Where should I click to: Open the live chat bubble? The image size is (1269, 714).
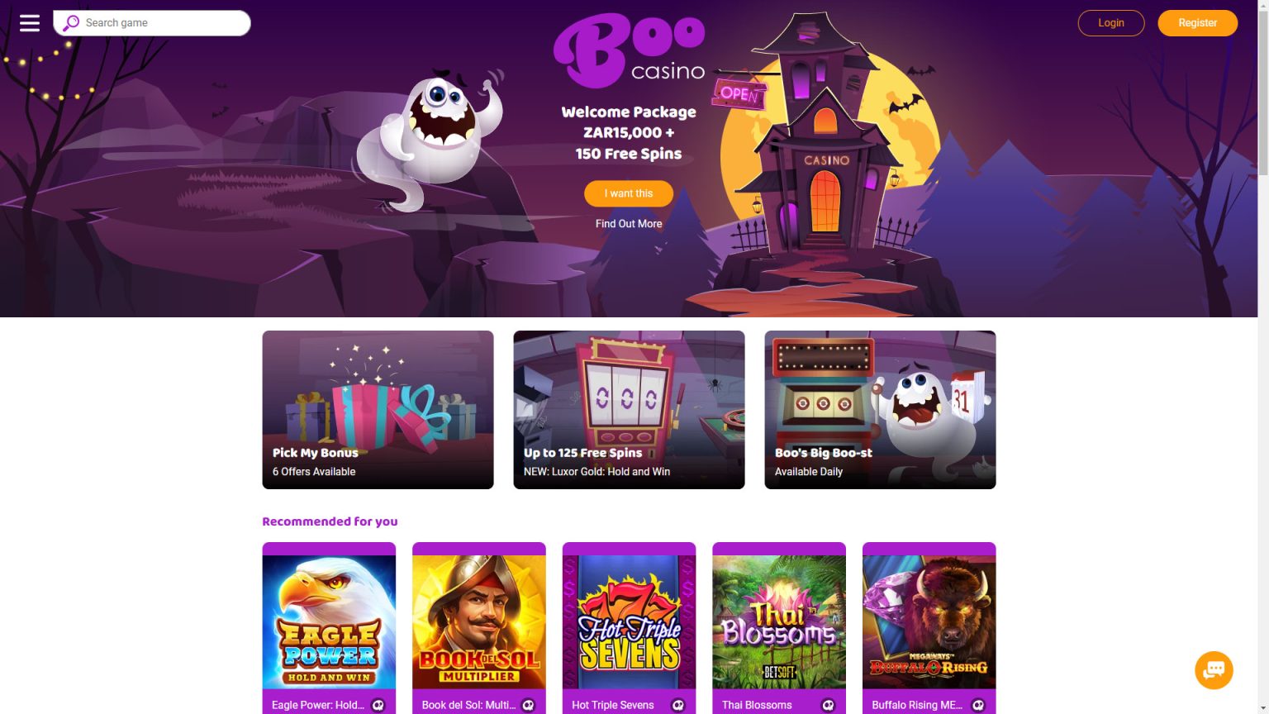1214,669
